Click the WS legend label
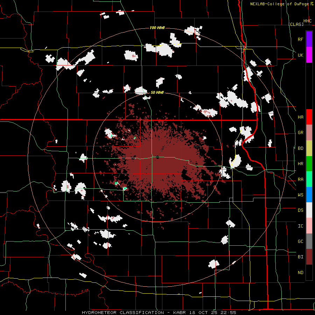315x315 pixels. coord(301,195)
